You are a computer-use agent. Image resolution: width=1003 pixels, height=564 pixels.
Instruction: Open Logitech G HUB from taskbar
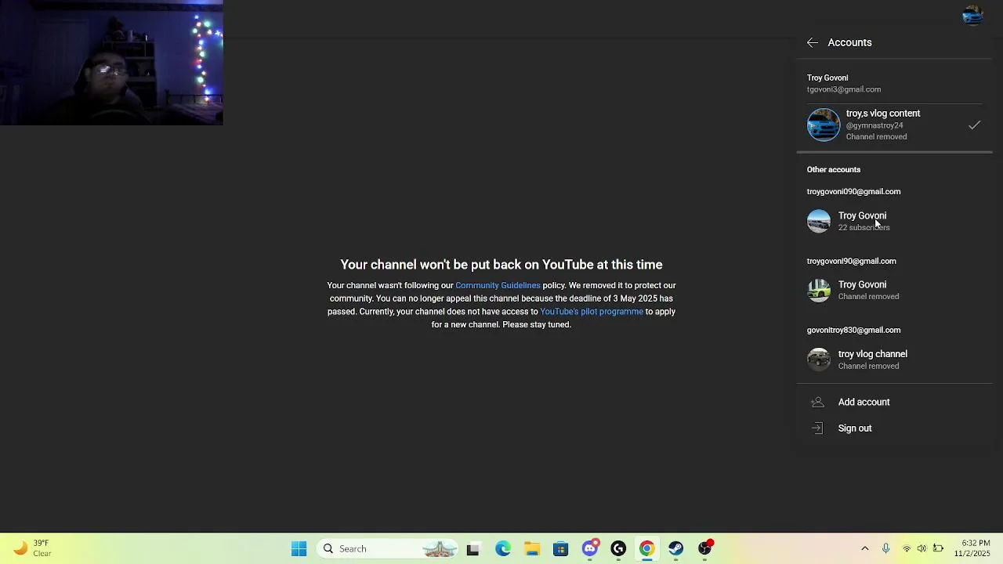tap(618, 549)
